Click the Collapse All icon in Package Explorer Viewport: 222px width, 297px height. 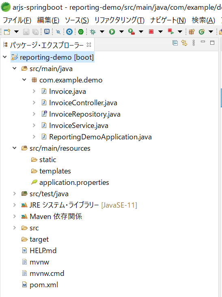coord(175,43)
